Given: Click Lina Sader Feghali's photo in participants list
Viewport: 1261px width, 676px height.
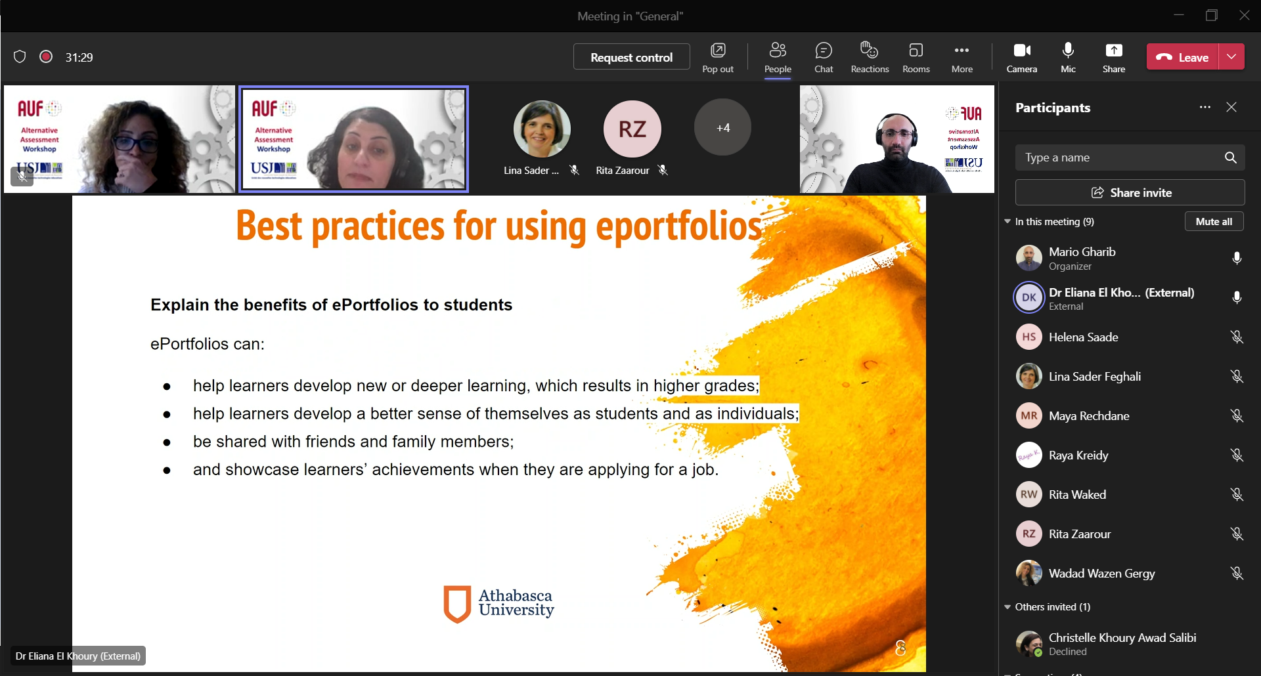Looking at the screenshot, I should (1029, 376).
